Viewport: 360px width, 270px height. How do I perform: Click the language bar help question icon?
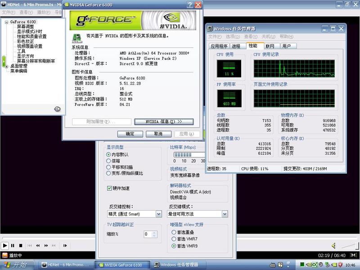[x=280, y=265]
